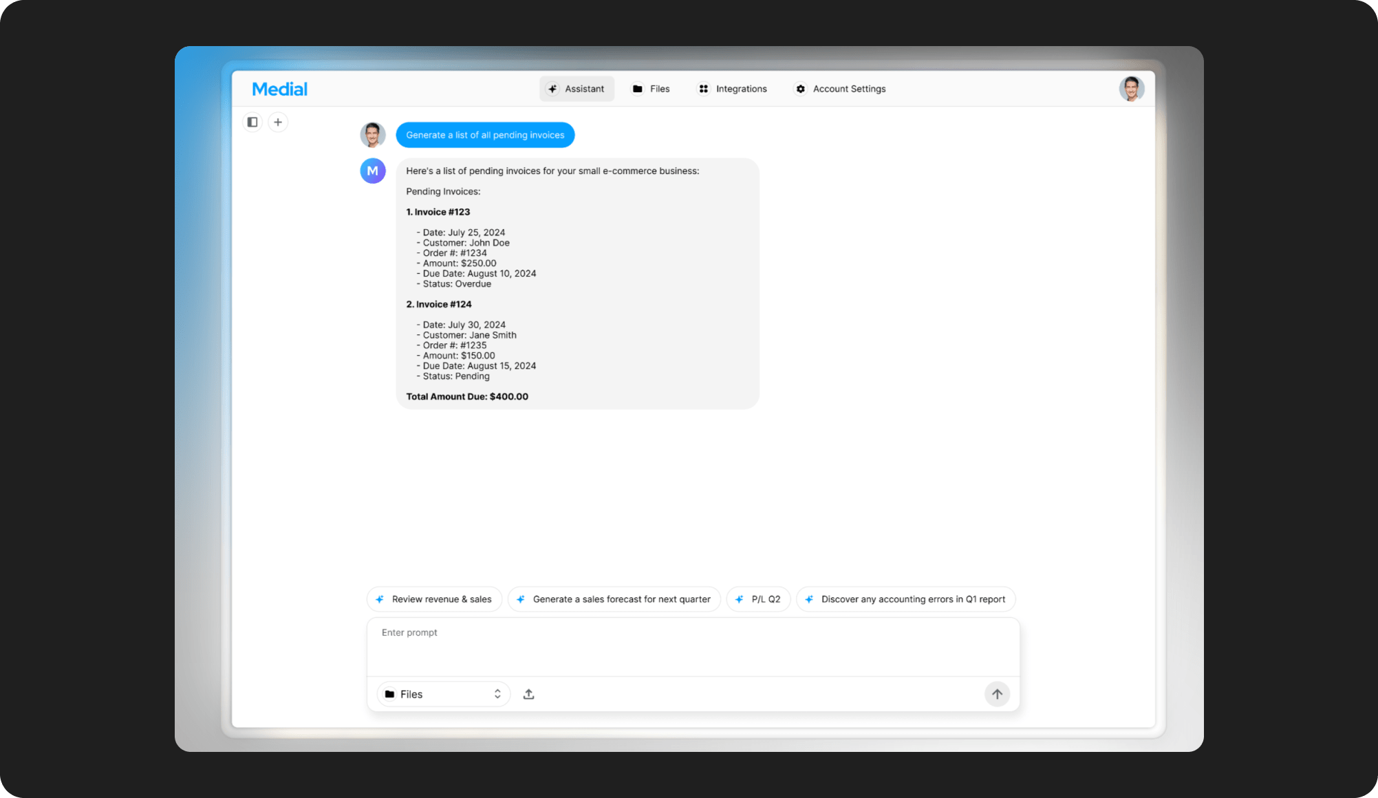The height and width of the screenshot is (798, 1378).
Task: Click the Medial logo
Action: [x=279, y=89]
